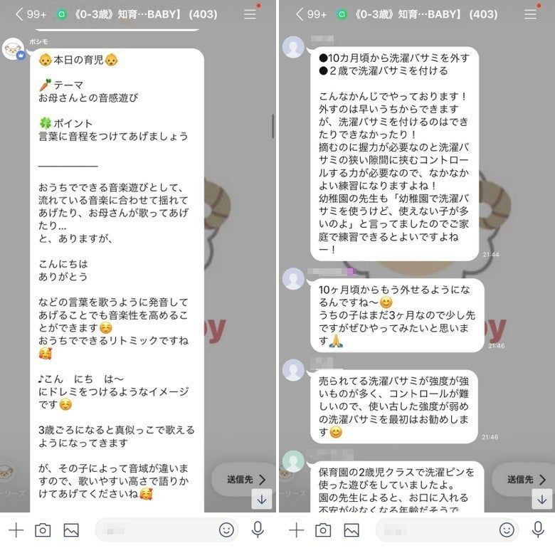Tap the plus icon in left chat
The width and height of the screenshot is (555, 558).
point(16,530)
